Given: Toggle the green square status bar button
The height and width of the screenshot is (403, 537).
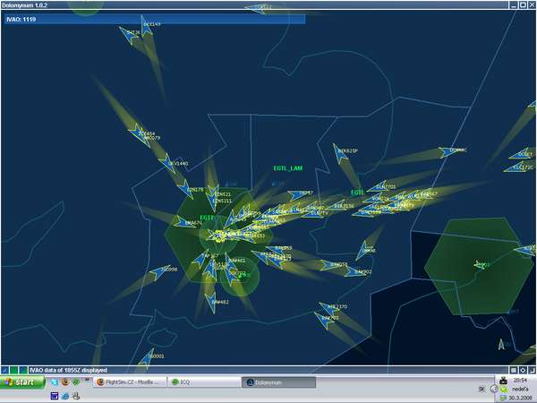Looking at the screenshot, I should pos(14,370).
